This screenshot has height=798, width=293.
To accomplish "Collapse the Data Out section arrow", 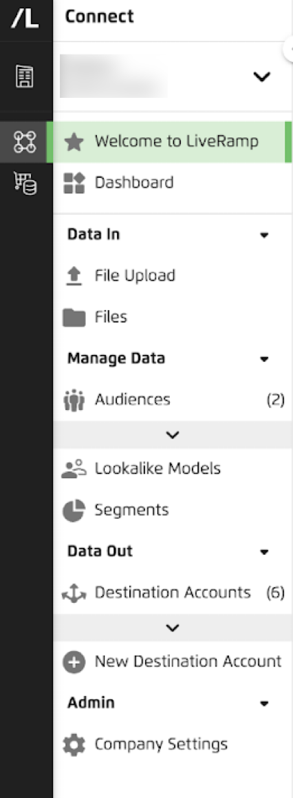I will tap(263, 552).
